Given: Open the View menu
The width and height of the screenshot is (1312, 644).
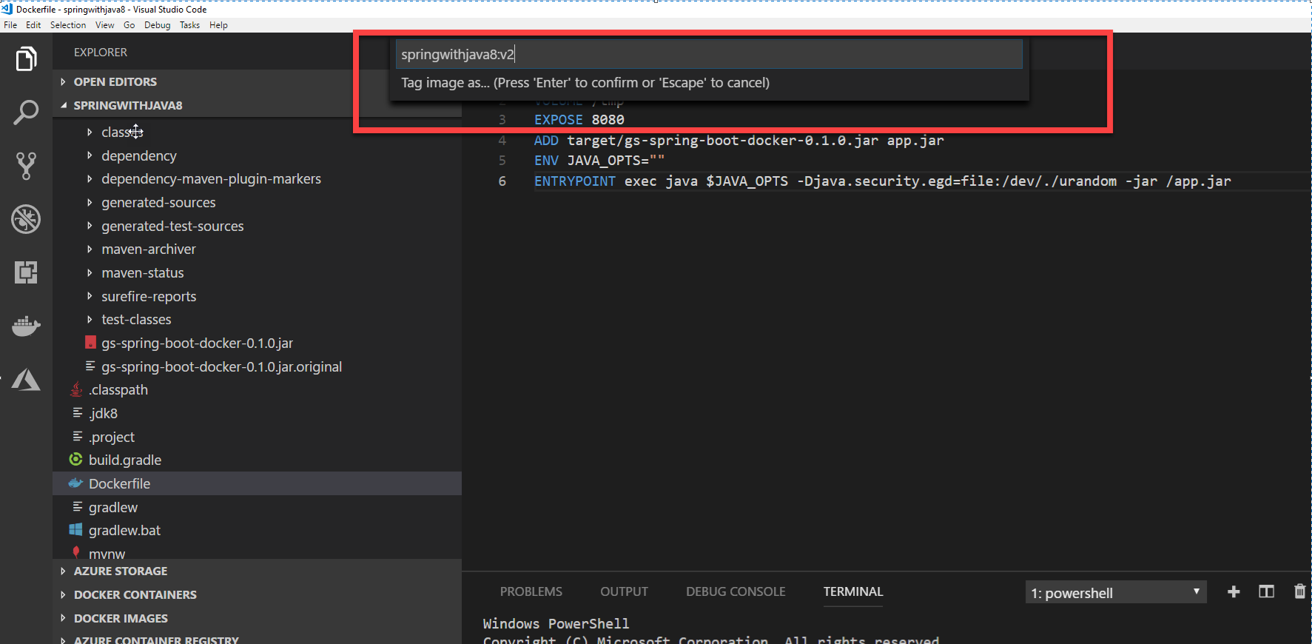Looking at the screenshot, I should [x=105, y=25].
